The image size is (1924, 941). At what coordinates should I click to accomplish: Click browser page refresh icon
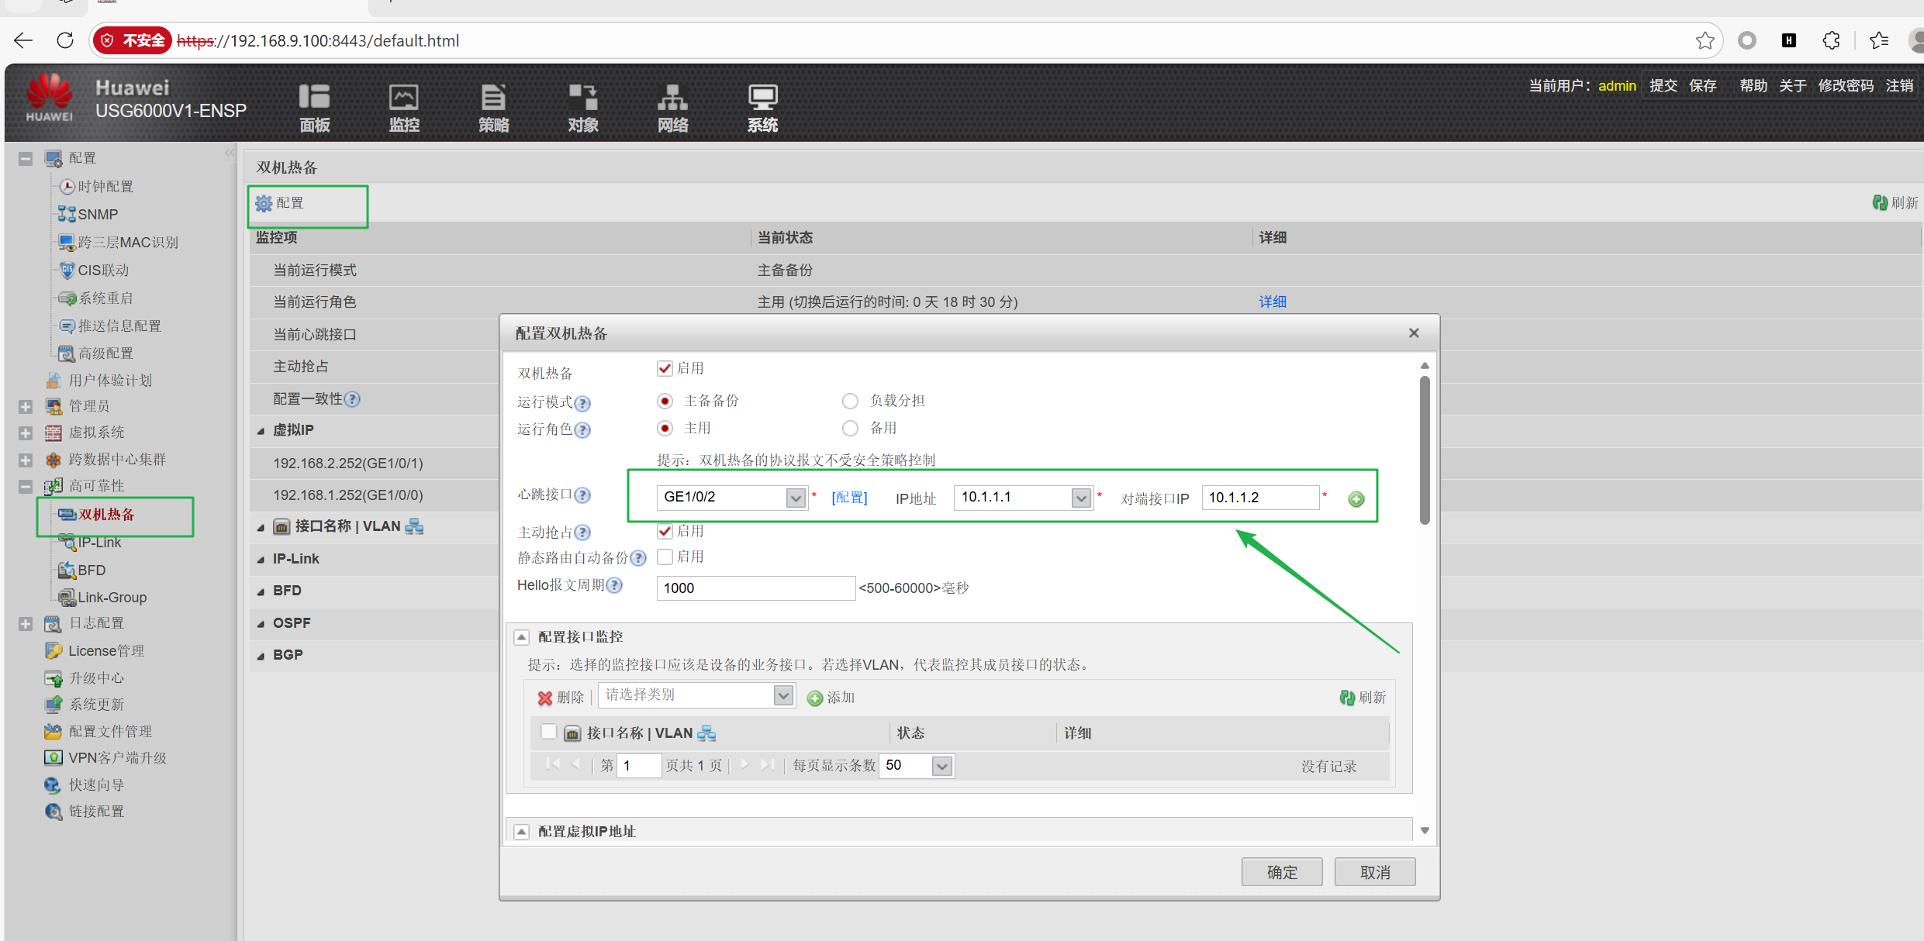coord(65,40)
